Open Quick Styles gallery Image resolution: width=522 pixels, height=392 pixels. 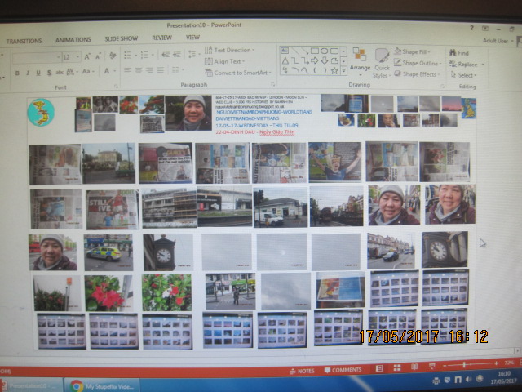coord(382,64)
